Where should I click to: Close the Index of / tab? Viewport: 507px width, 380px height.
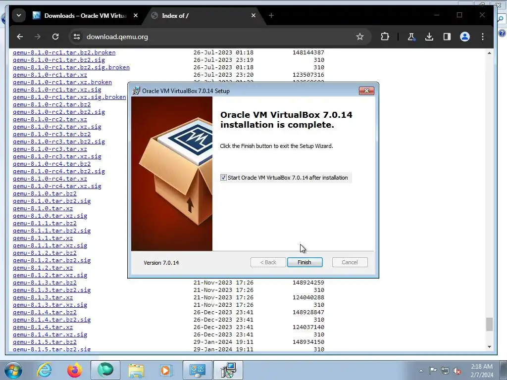[253, 15]
